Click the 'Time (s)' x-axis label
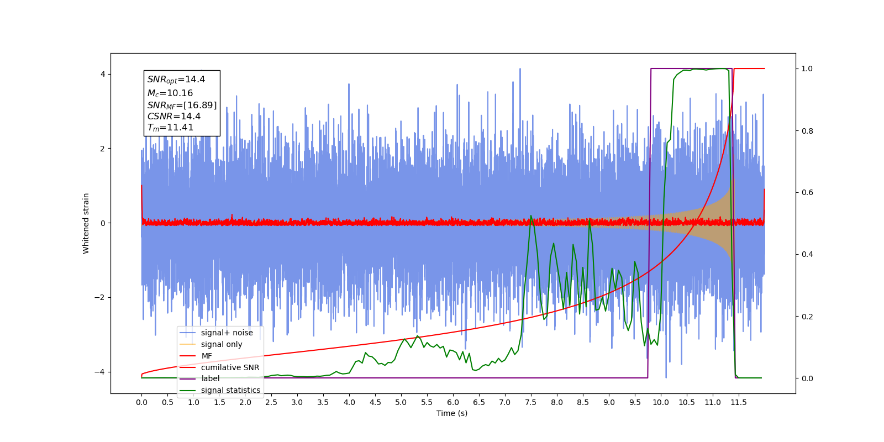The image size is (884, 442). [x=452, y=413]
